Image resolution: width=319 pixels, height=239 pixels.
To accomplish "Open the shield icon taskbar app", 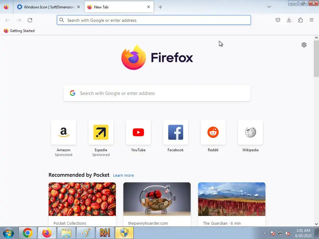I will [x=124, y=233].
